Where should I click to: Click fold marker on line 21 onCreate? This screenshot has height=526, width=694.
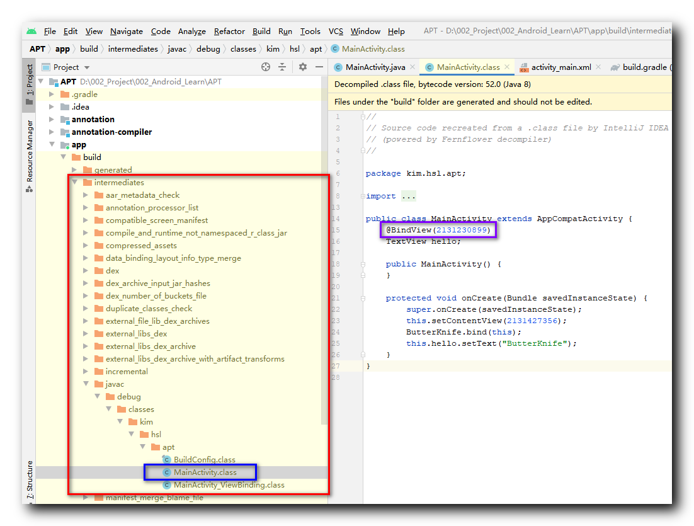[x=363, y=299]
